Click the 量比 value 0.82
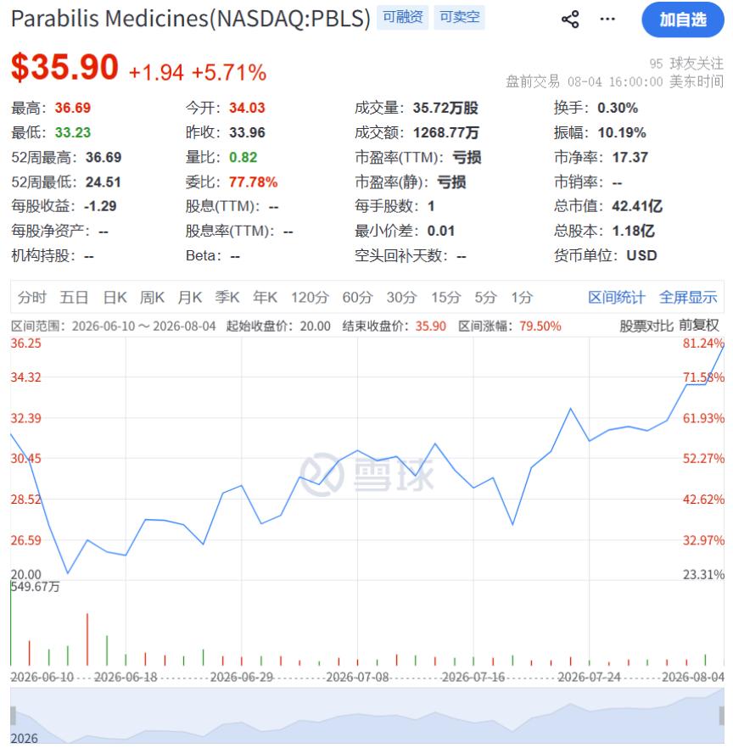 (x=243, y=157)
